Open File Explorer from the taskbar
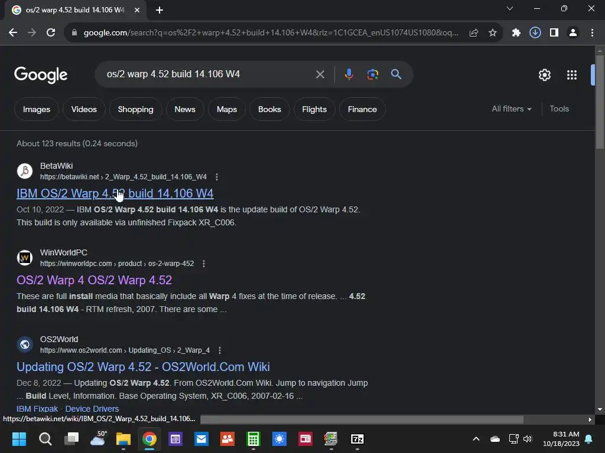 tap(123, 439)
